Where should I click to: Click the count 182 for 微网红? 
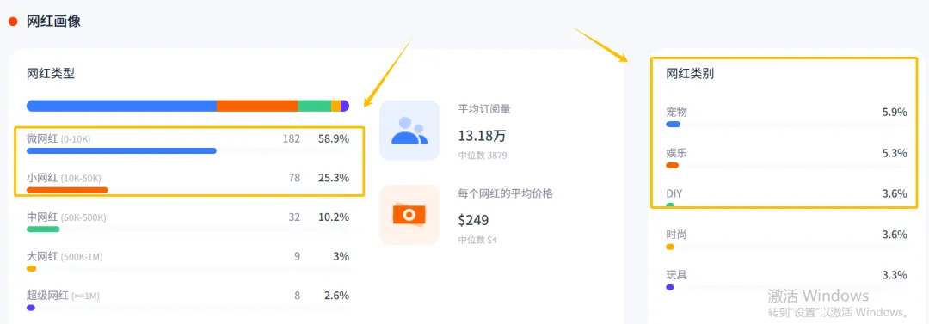point(291,138)
